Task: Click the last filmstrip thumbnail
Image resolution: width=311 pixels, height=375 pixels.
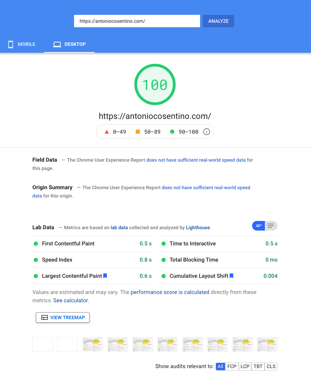Action: tap(267, 344)
